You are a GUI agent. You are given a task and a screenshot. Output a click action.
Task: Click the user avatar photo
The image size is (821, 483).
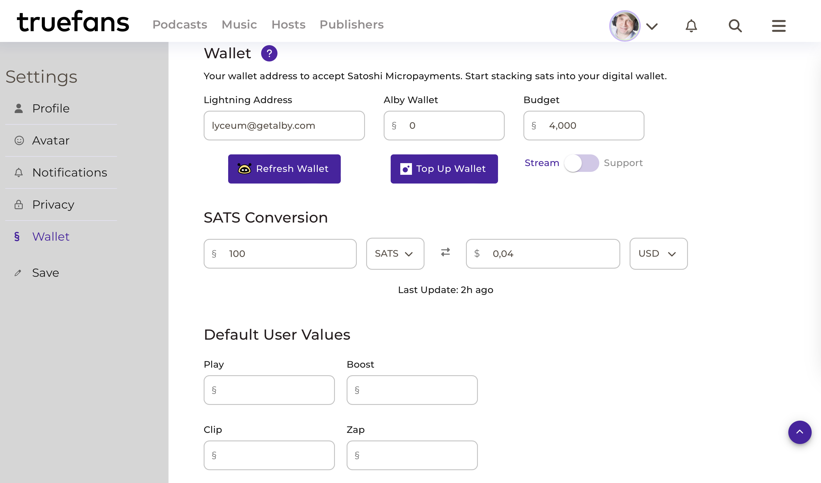[x=624, y=25]
